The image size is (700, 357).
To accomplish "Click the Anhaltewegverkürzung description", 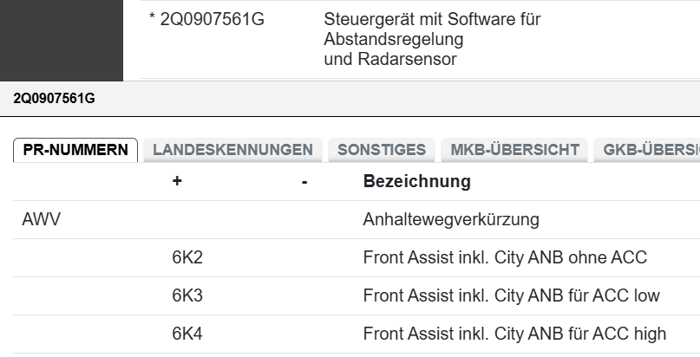I will click(450, 219).
